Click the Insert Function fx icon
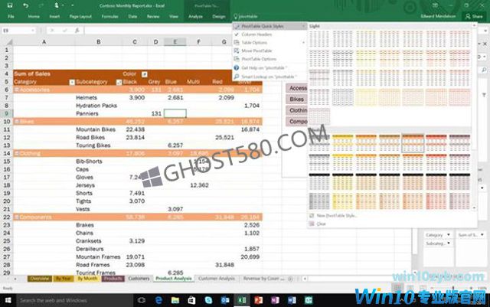 point(77,31)
